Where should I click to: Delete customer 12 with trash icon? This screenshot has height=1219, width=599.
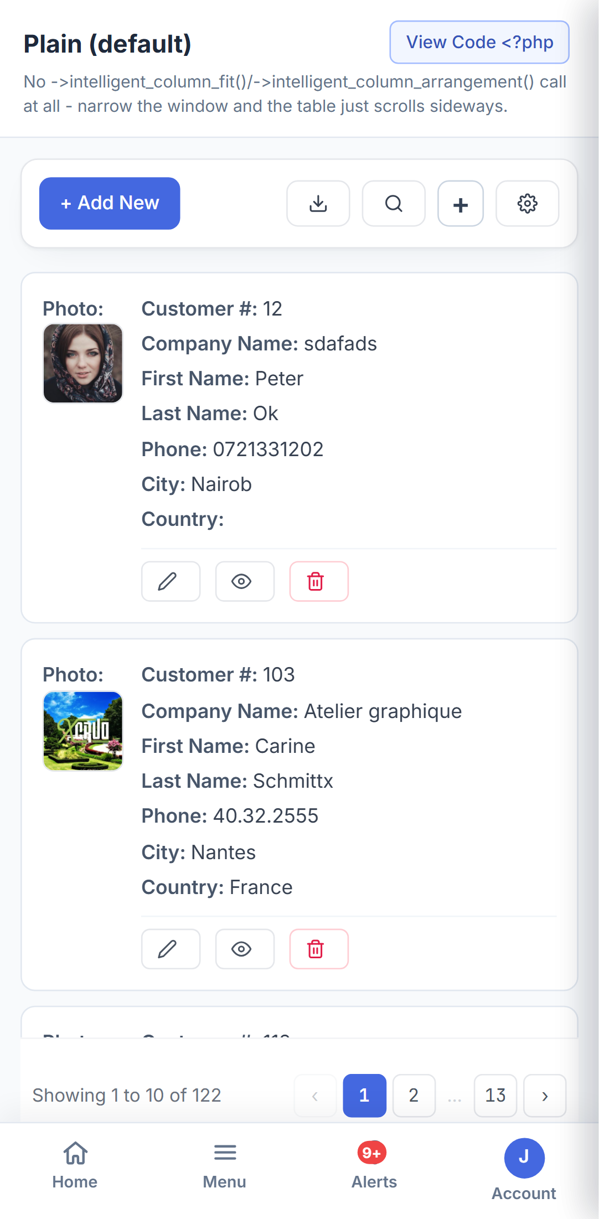(x=319, y=581)
